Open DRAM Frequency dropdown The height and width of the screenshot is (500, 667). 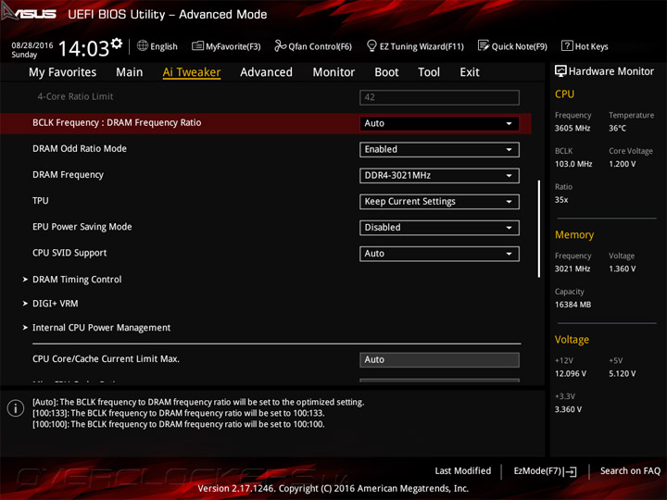pos(439,176)
